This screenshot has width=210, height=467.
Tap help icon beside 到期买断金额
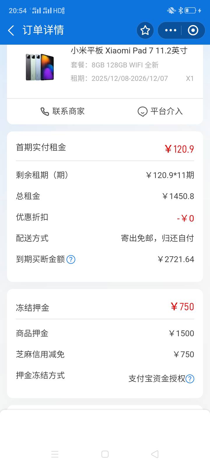point(71,259)
